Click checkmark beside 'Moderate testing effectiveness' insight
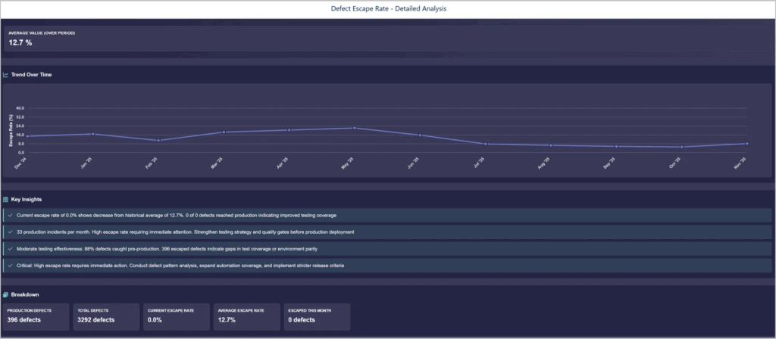 11,248
